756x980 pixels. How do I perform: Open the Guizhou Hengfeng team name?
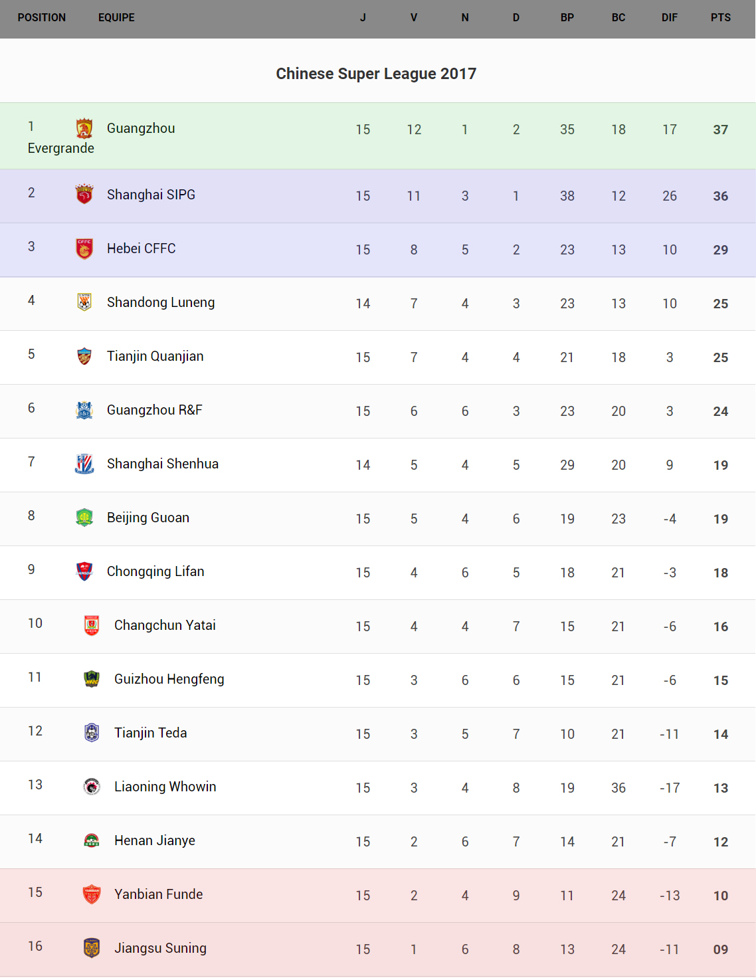(x=169, y=679)
